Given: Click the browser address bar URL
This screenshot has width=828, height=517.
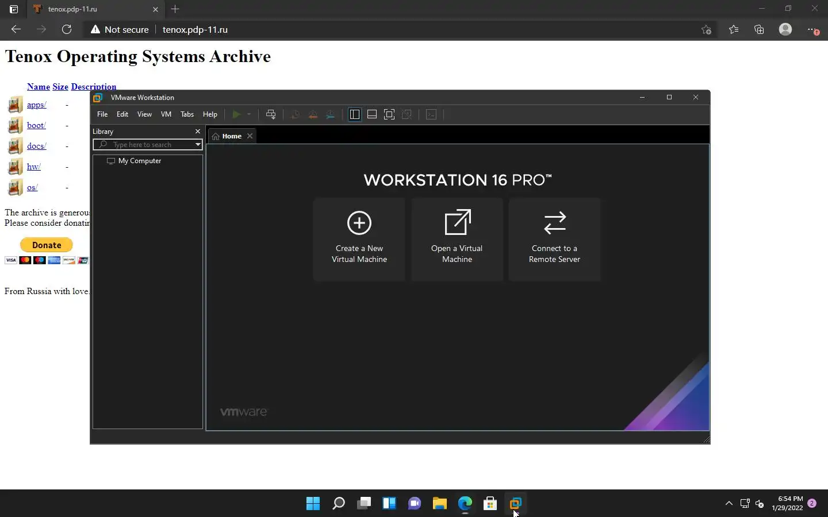Looking at the screenshot, I should pyautogui.click(x=195, y=29).
